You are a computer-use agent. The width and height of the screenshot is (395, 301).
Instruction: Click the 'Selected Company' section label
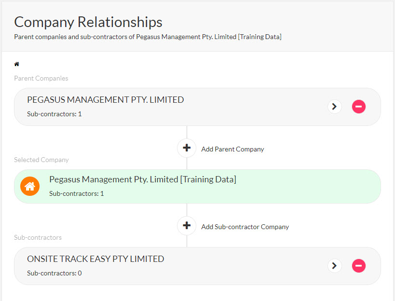[41, 160]
